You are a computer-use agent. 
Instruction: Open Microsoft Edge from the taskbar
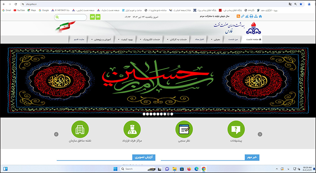point(196,169)
